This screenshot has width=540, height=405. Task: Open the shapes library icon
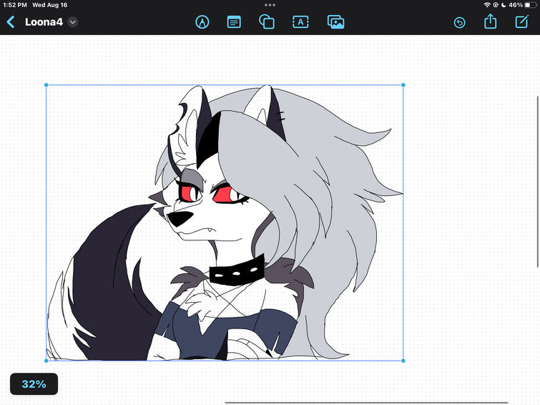[x=267, y=22]
